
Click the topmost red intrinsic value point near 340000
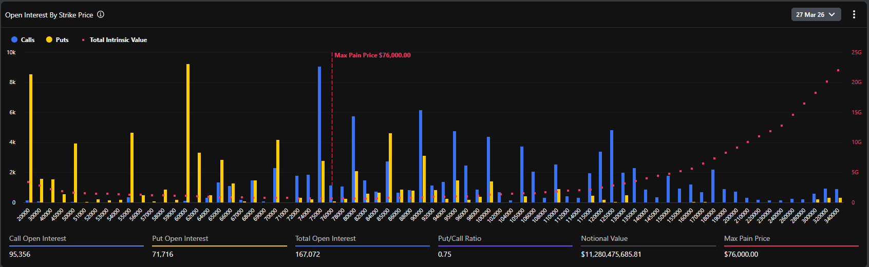point(838,70)
